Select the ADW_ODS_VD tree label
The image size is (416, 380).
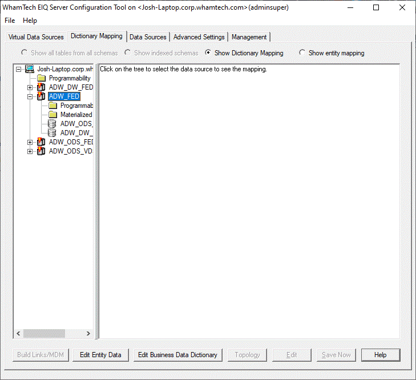pos(71,151)
